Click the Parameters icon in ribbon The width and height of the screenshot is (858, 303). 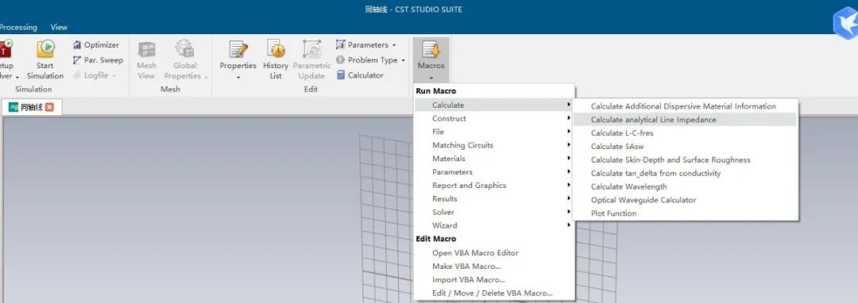pyautogui.click(x=340, y=44)
